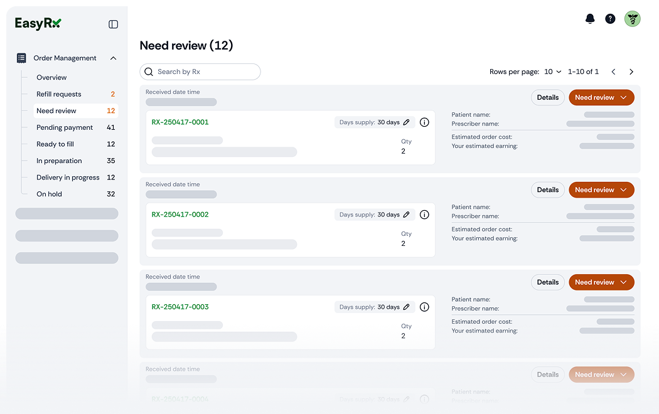
Task: Click the notifications bell icon
Action: pyautogui.click(x=590, y=19)
